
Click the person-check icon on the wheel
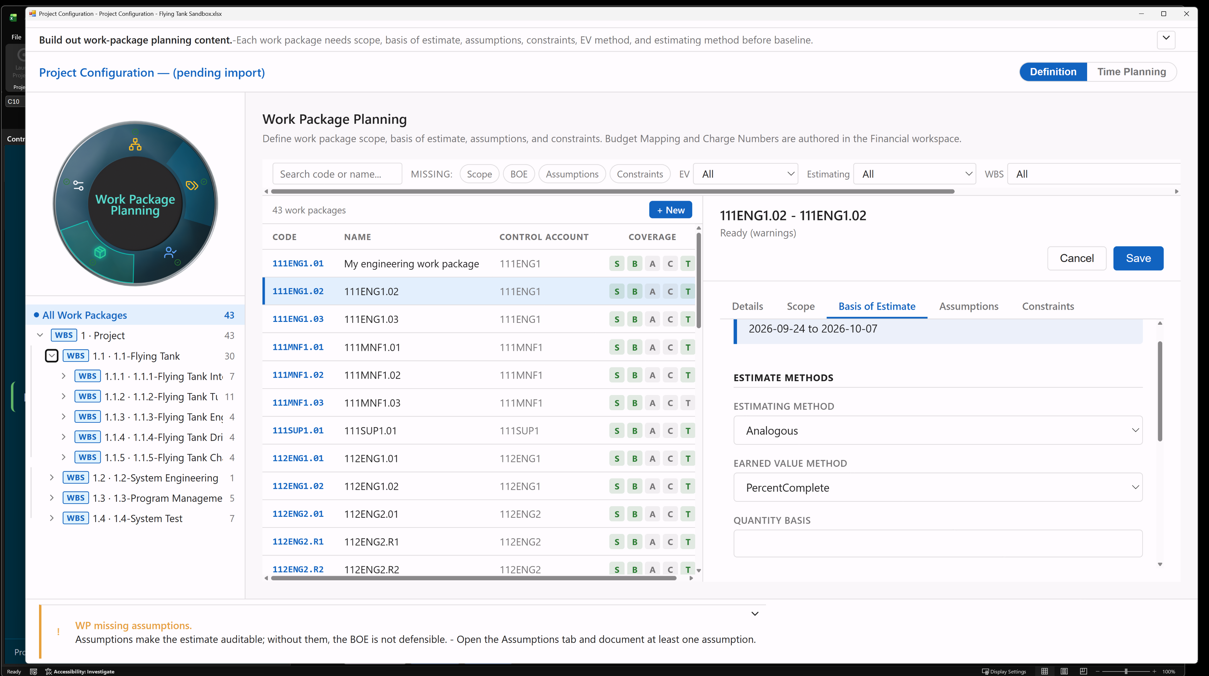[x=170, y=252]
